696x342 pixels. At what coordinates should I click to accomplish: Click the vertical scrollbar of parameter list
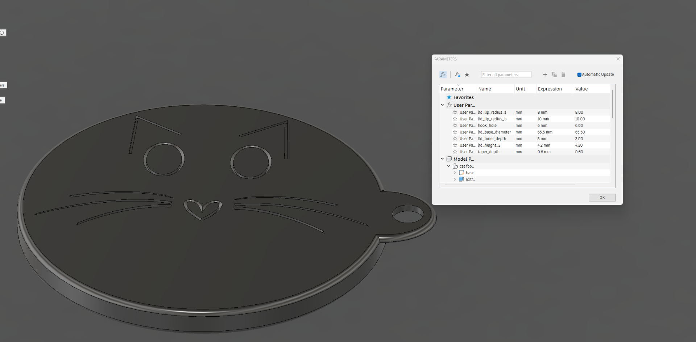[x=613, y=104]
